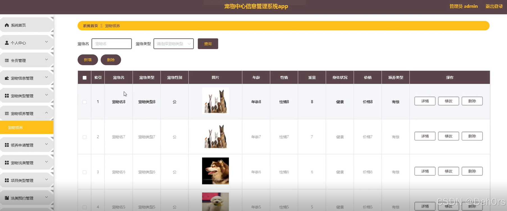Open 系统首页 in the sidebar
507x211 pixels.
pyautogui.click(x=27, y=25)
